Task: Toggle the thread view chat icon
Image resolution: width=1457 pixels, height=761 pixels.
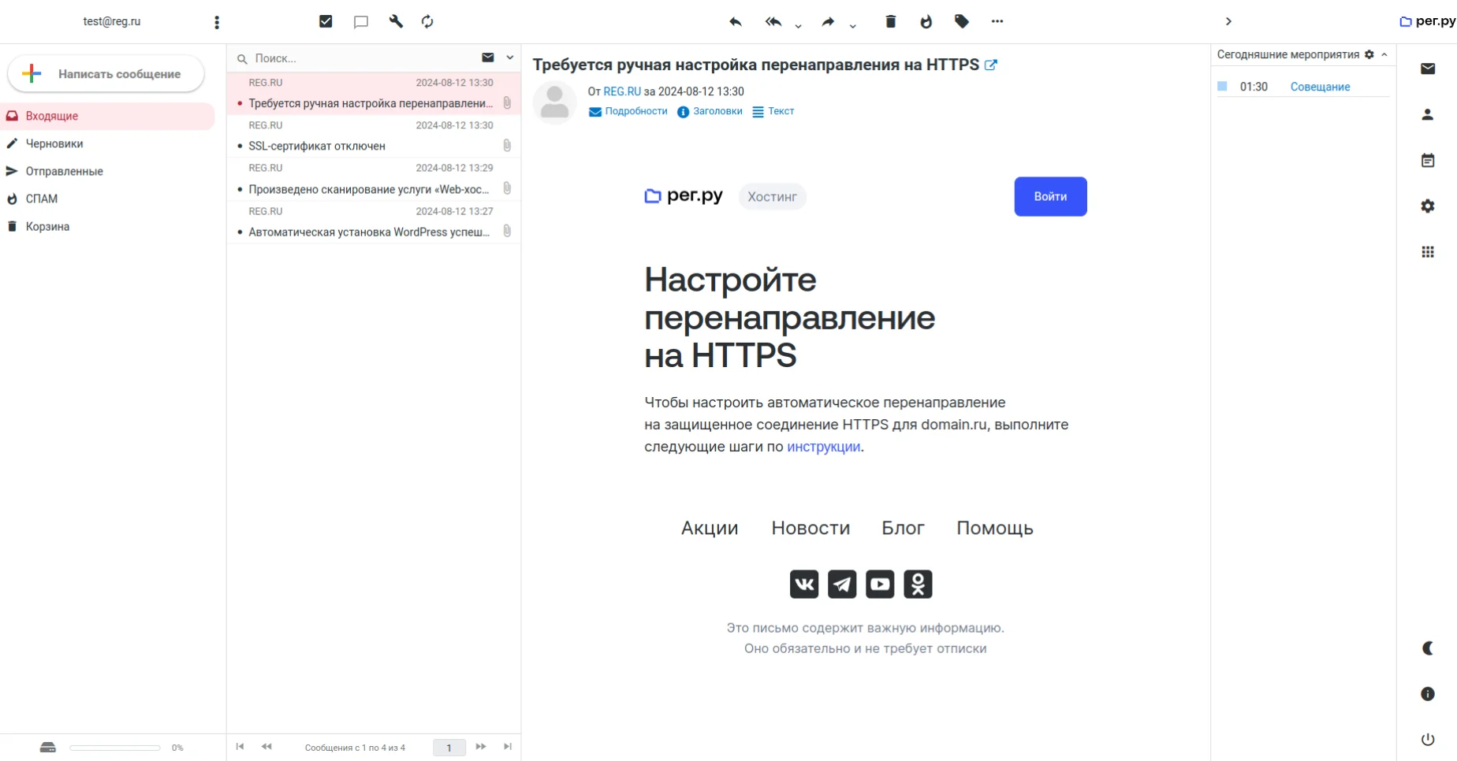Action: click(361, 22)
